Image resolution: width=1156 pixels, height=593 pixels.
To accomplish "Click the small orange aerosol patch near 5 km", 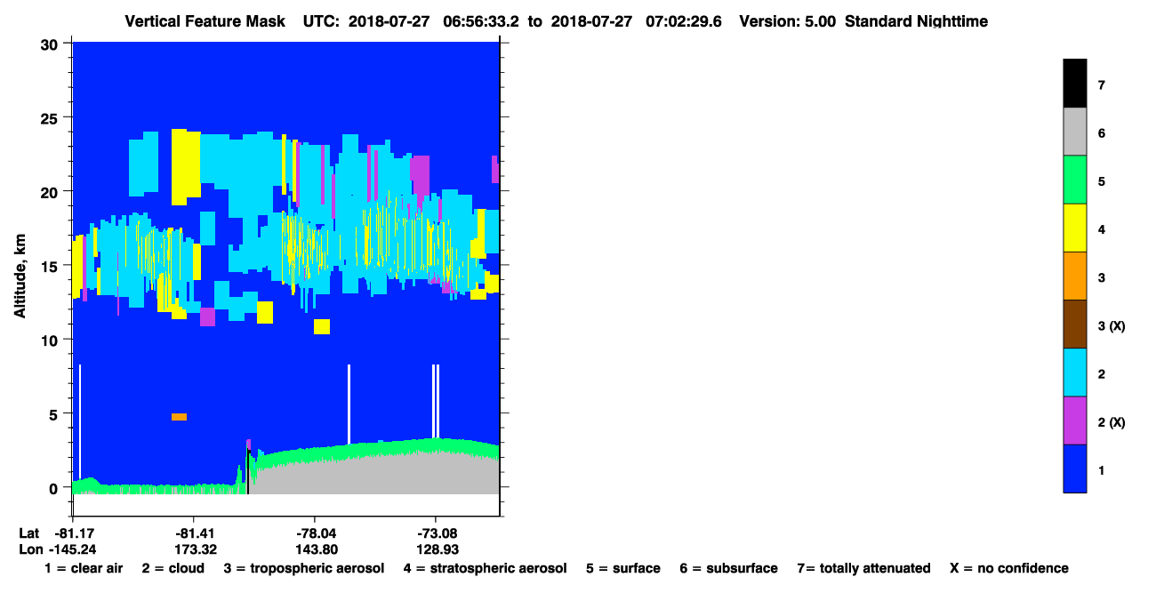I will click(x=179, y=417).
